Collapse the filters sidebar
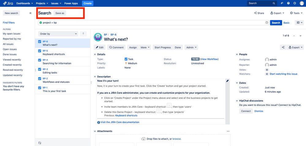This screenshot has height=146, width=306. [30, 13]
